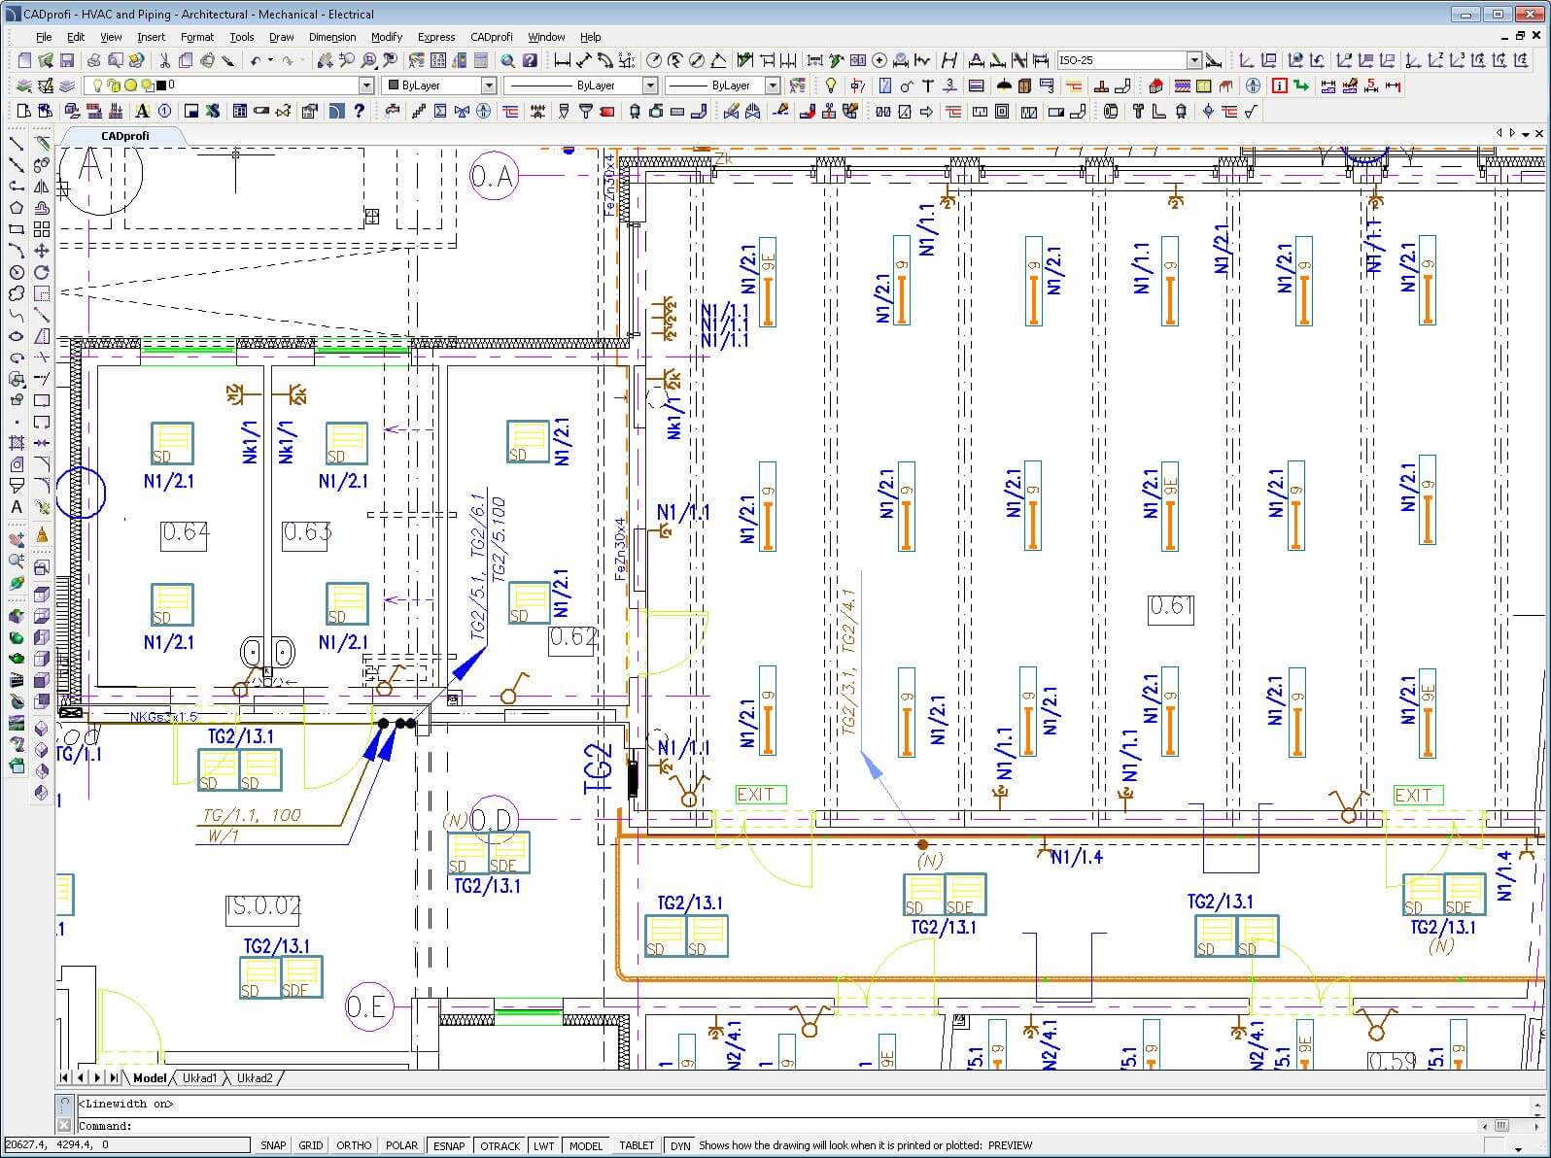The image size is (1551, 1158).
Task: Select the Line draw tool
Action: [x=17, y=144]
